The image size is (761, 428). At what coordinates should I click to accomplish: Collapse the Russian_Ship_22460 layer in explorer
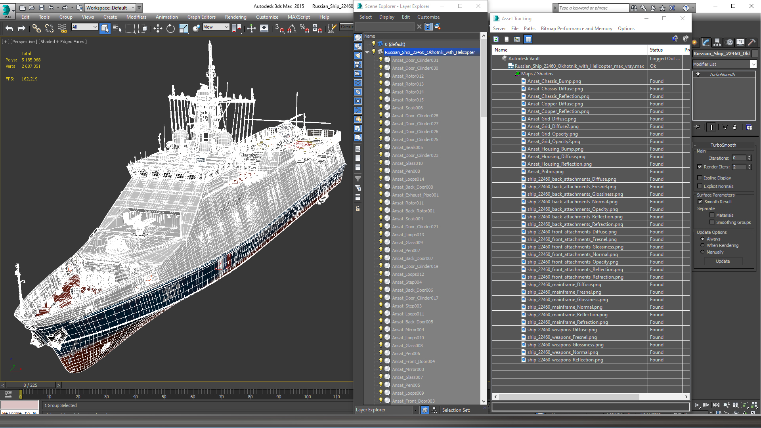point(367,52)
